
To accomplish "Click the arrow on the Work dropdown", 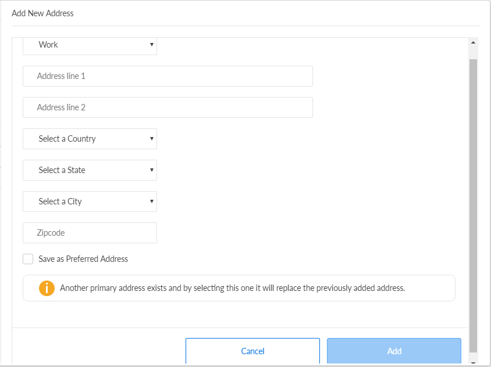I will tap(151, 45).
